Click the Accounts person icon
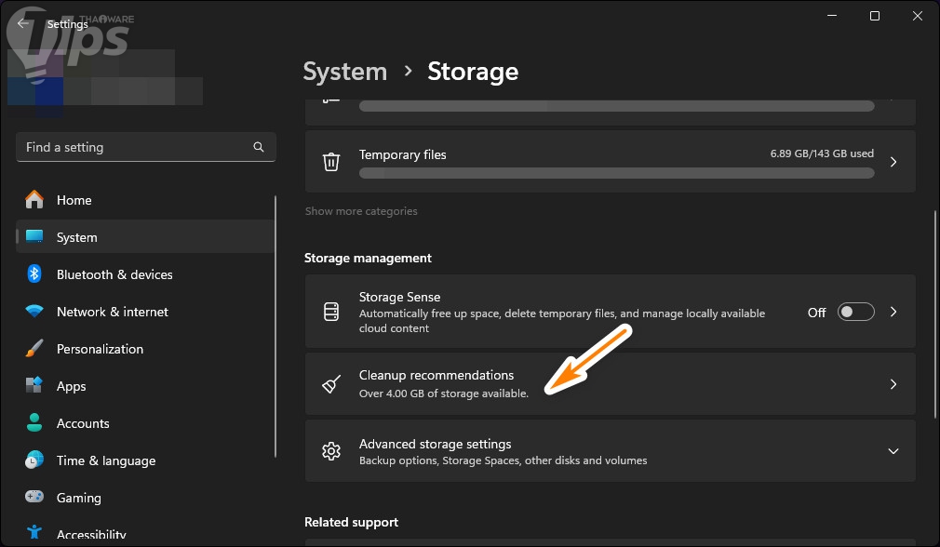The height and width of the screenshot is (547, 940). click(x=34, y=423)
